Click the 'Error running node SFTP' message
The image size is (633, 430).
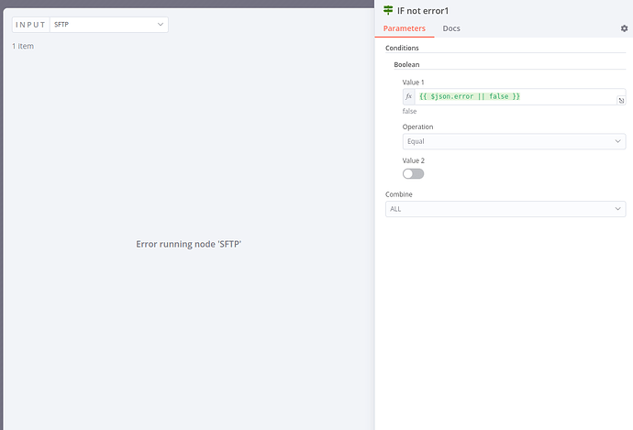[189, 244]
